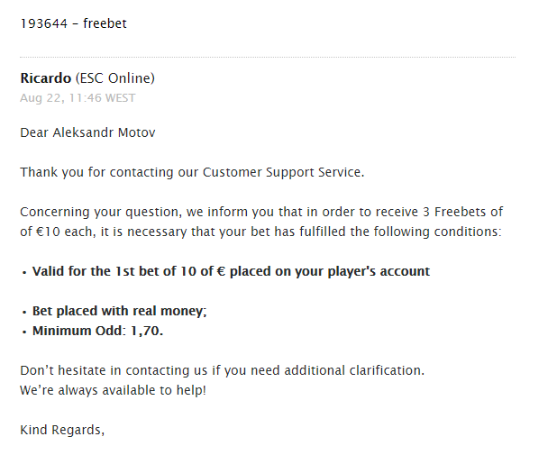Click the 'Don't hesitate in contacting us' line
The image size is (557, 464).
[x=223, y=371]
